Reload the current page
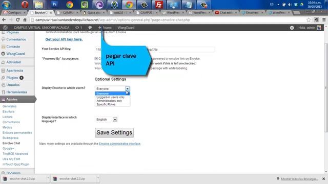 [18, 20]
